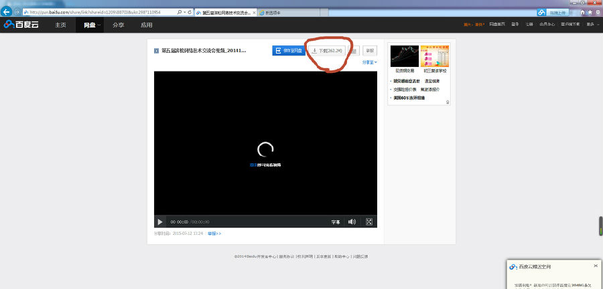Open the 网盘 dropdown in the navigation bar
This screenshot has width=603, height=289.
click(92, 25)
